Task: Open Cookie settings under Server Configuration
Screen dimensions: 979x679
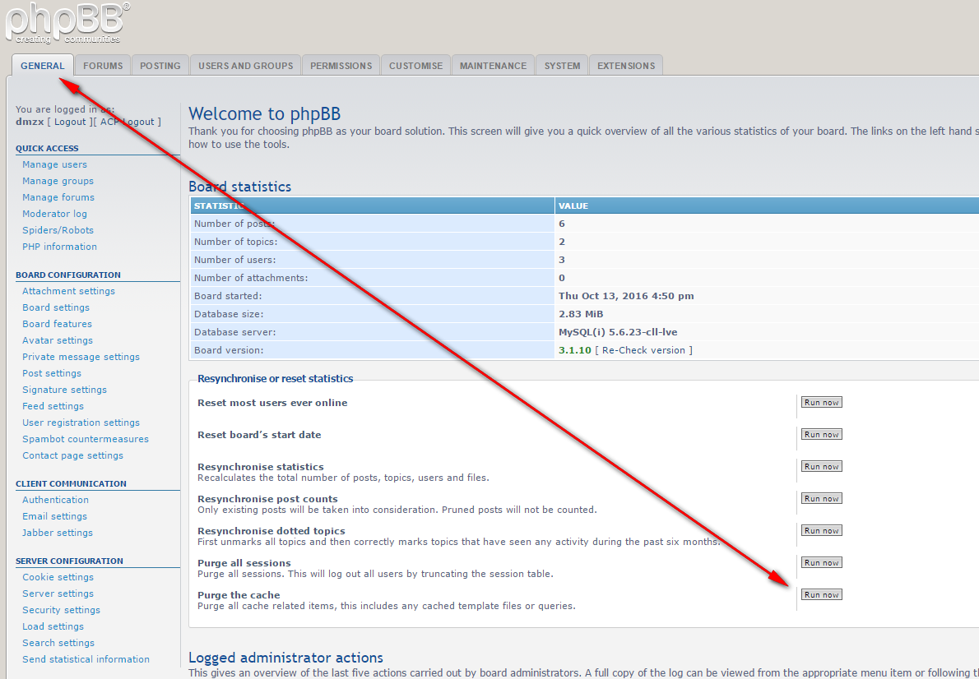Action: [58, 577]
